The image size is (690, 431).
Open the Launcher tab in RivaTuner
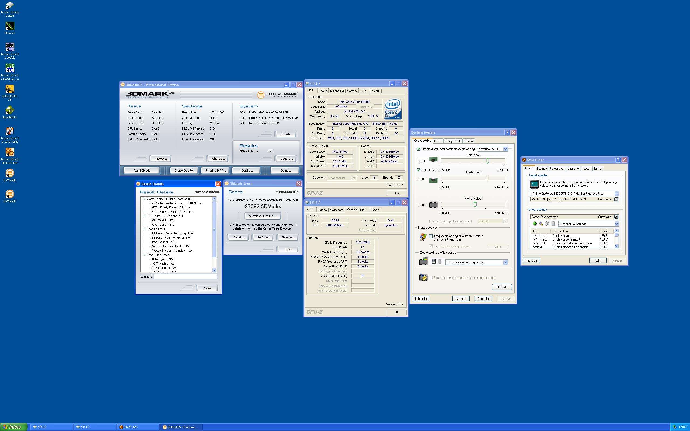coord(573,168)
